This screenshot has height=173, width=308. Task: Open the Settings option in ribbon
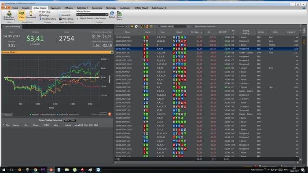[44, 15]
